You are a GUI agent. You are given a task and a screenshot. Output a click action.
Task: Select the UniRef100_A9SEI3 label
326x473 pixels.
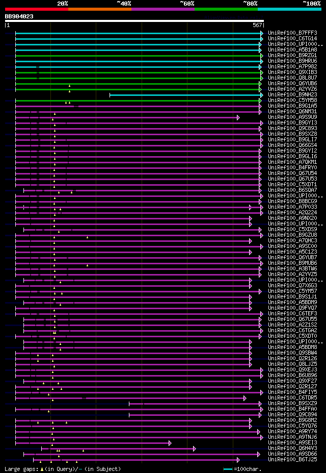(x=292, y=443)
